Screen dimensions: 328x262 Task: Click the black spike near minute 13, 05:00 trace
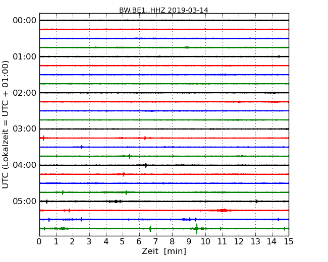point(256,202)
